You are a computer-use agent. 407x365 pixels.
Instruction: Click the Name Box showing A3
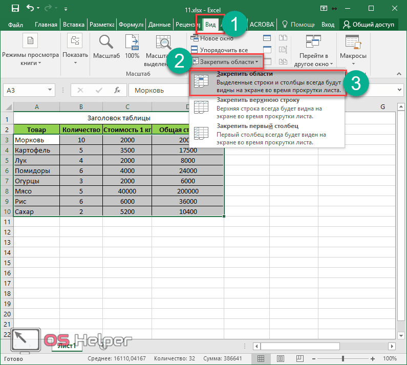pyautogui.click(x=25, y=90)
